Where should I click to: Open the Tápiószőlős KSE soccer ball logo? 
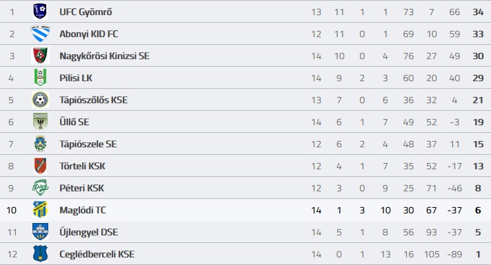(x=41, y=100)
